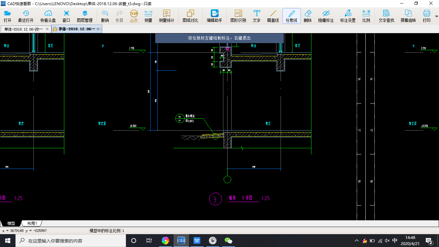This screenshot has width=439, height=247.
Task: Open the Windows Start menu
Action: pos(7,240)
